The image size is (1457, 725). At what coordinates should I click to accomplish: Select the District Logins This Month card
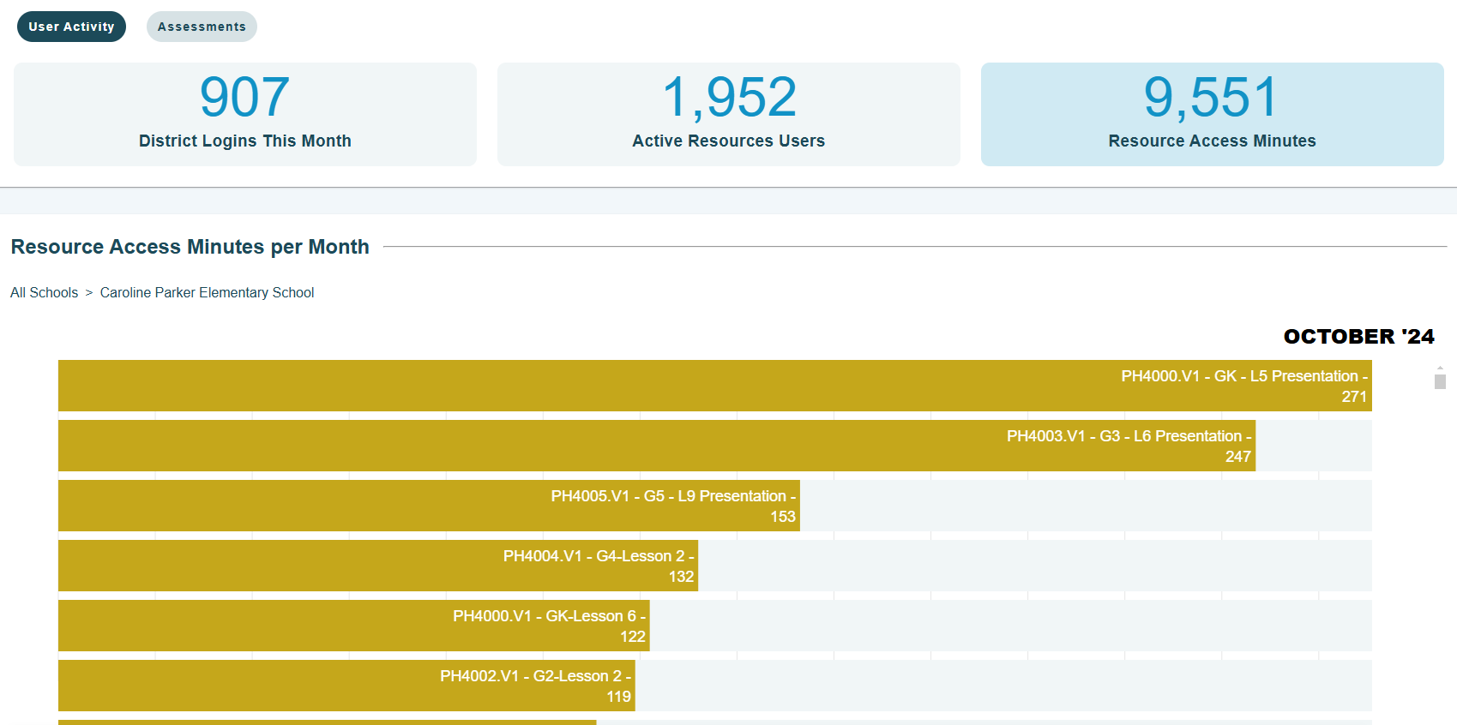click(245, 114)
